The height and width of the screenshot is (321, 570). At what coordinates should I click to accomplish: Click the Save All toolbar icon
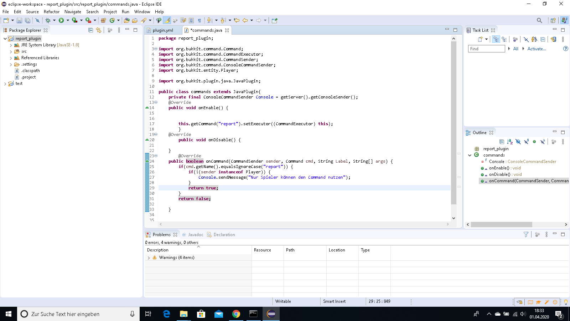pos(27,20)
